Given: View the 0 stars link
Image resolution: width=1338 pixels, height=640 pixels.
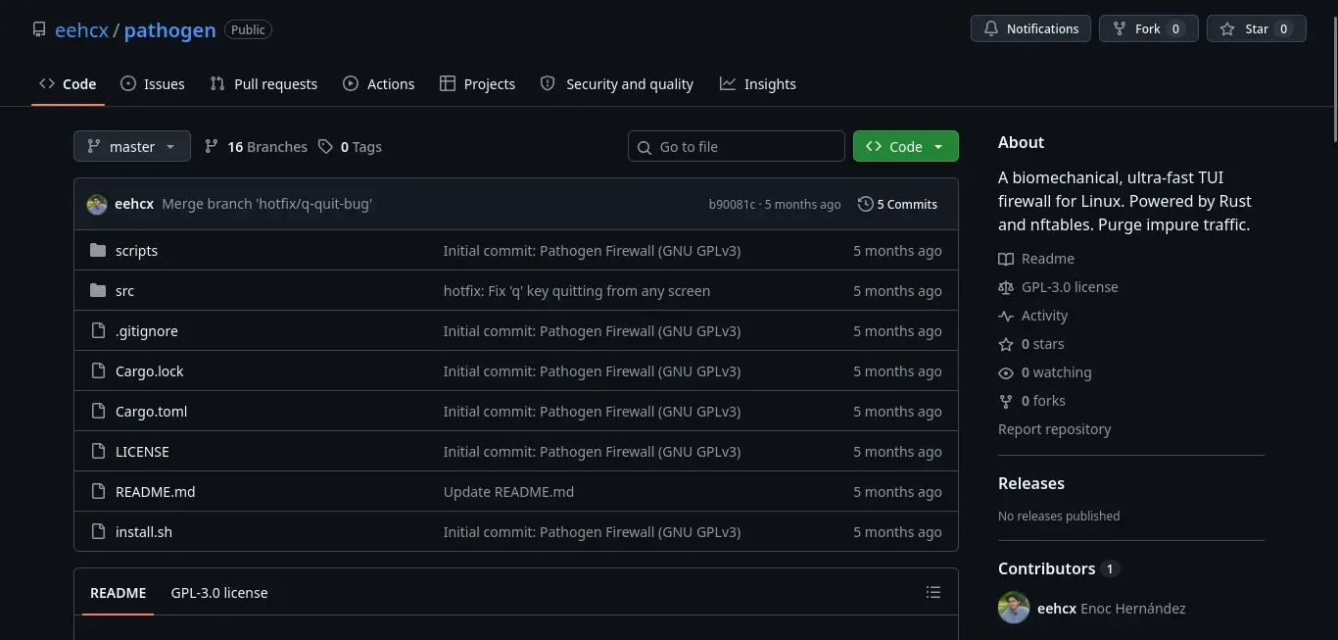Looking at the screenshot, I should pos(1031,344).
